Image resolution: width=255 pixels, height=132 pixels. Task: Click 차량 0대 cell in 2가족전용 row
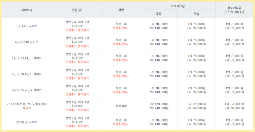click(x=121, y=106)
